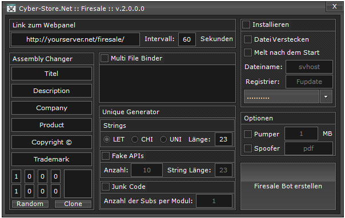Click the Titel assembly field
This screenshot has height=218, width=345.
point(51,74)
